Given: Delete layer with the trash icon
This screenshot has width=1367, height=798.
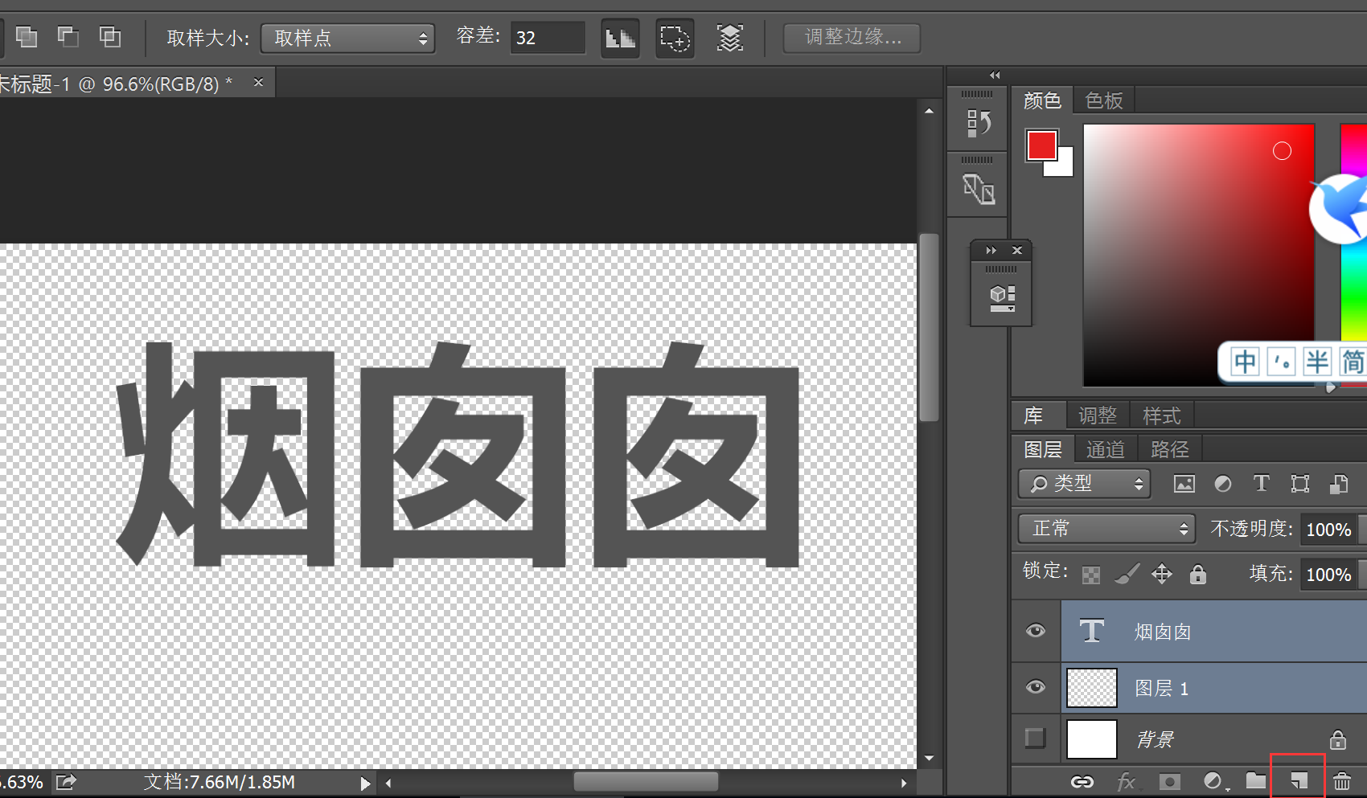Looking at the screenshot, I should tap(1341, 781).
